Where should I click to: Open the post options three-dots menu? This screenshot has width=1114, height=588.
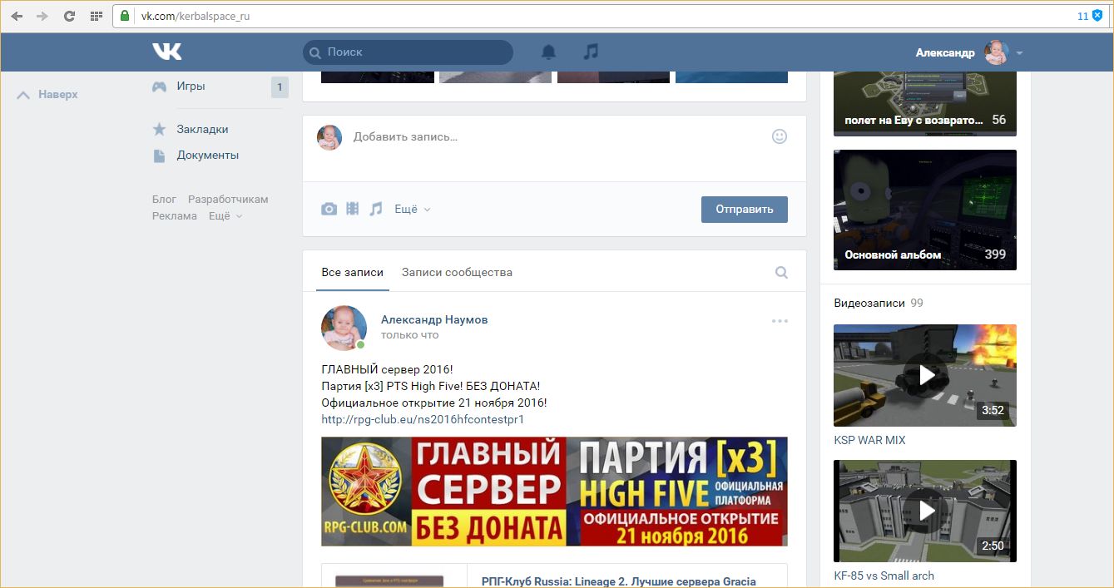pos(780,321)
